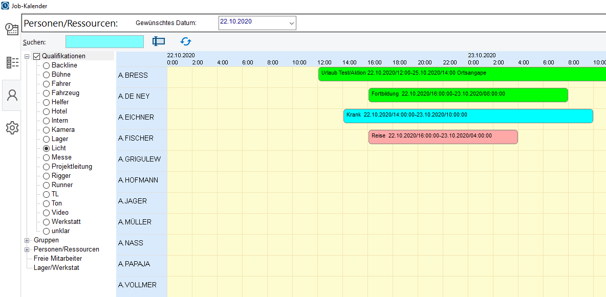Click into the Suchen search field

(x=104, y=42)
